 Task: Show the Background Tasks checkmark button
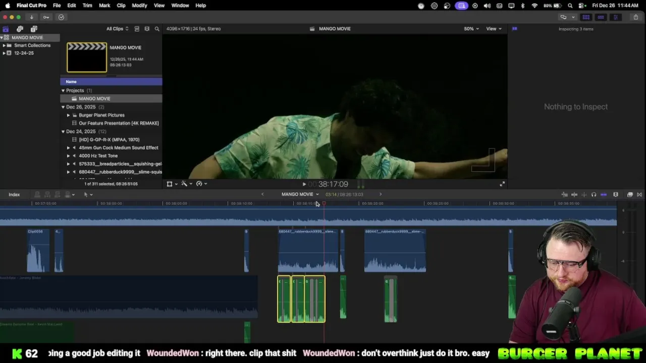click(x=61, y=17)
